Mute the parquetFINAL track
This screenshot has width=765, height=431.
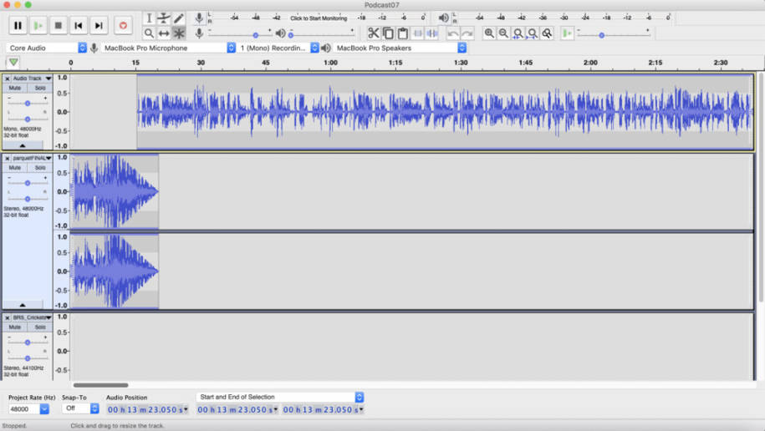(15, 167)
